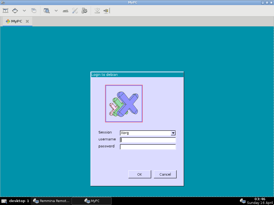Click the Session dropdown arrow button
274x205 pixels.
tap(173, 133)
